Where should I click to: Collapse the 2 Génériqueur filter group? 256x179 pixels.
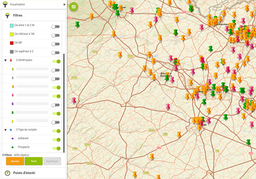tap(5, 61)
